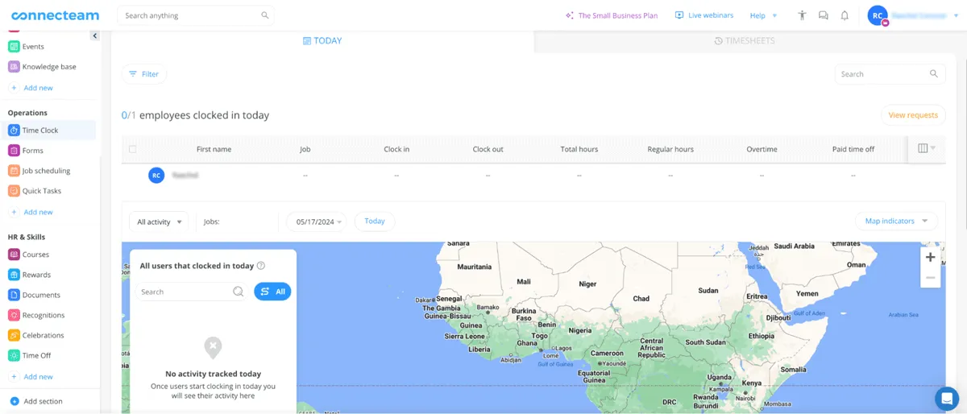Click Add new under Operations
The height and width of the screenshot is (414, 967).
pos(31,212)
